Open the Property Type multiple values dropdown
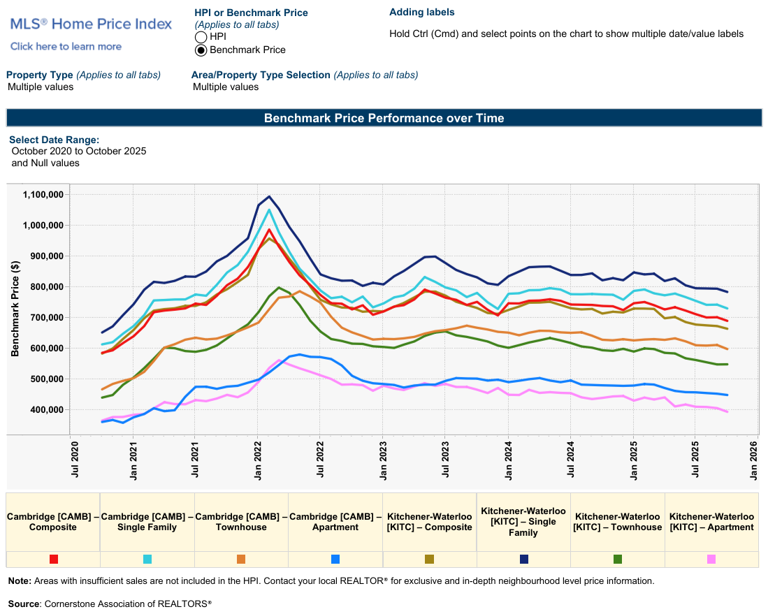The width and height of the screenshot is (768, 614). 41,87
